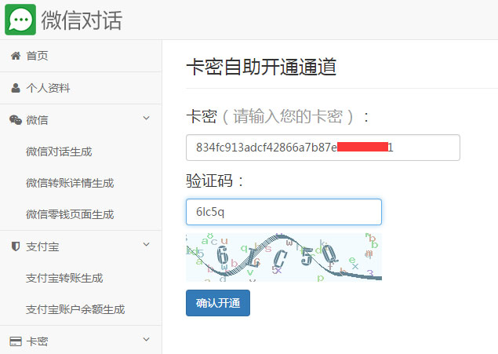Open 支付宝转账生成 from the sidebar
Image resolution: width=498 pixels, height=354 pixels.
pyautogui.click(x=64, y=278)
